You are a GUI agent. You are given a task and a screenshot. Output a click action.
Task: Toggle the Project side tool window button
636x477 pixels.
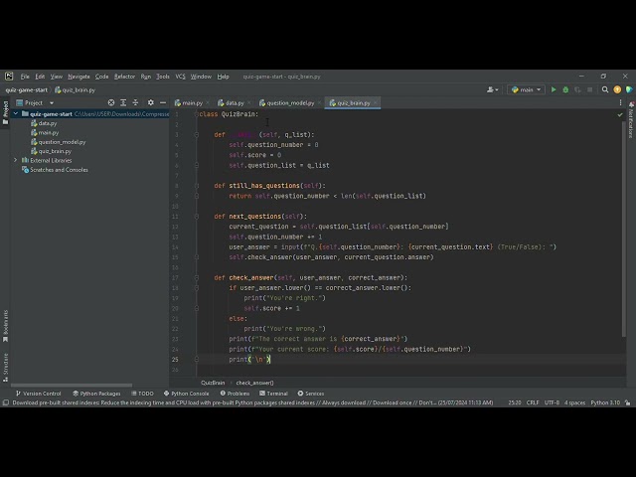pos(5,112)
